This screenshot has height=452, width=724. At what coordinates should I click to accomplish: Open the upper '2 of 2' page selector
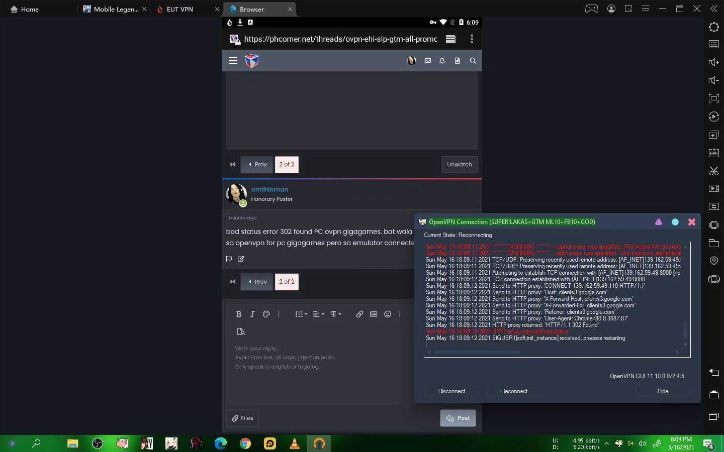click(x=287, y=164)
